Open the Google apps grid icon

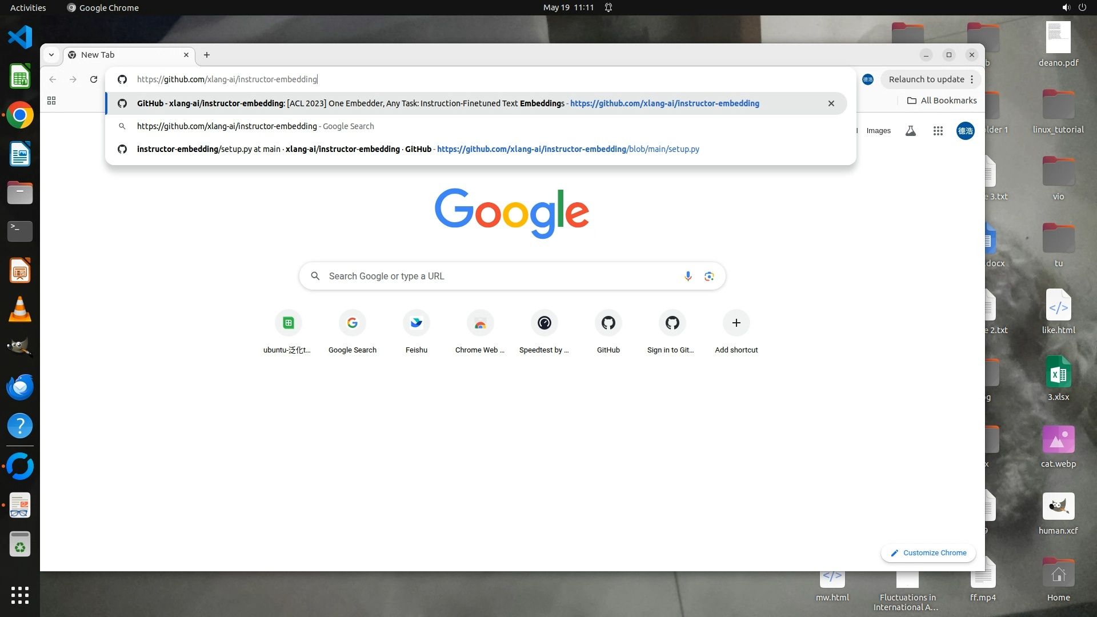coord(938,131)
